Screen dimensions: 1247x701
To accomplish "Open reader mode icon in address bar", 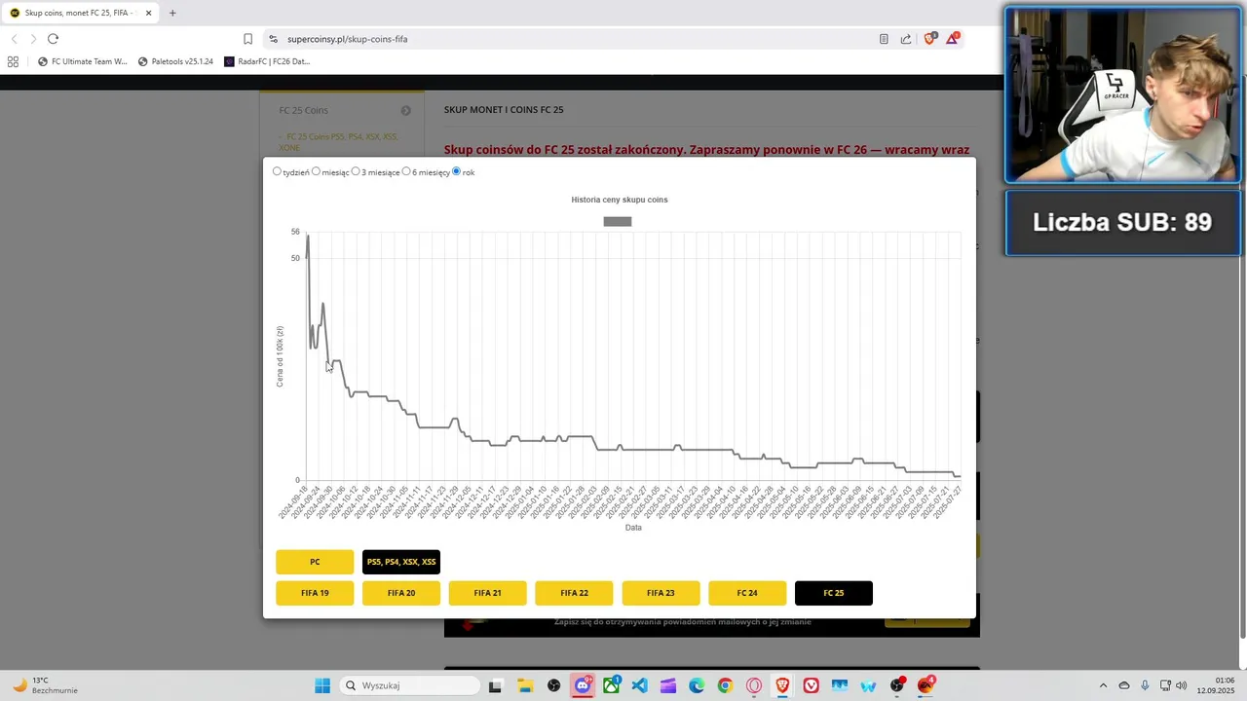I will point(884,39).
